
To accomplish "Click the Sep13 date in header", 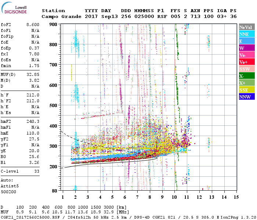I will [x=109, y=16].
